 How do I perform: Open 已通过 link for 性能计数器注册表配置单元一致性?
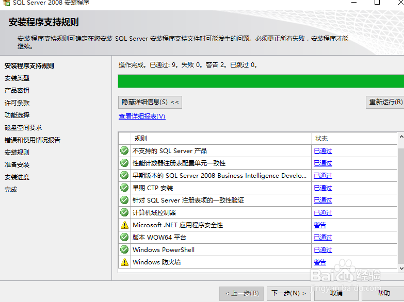click(323, 163)
